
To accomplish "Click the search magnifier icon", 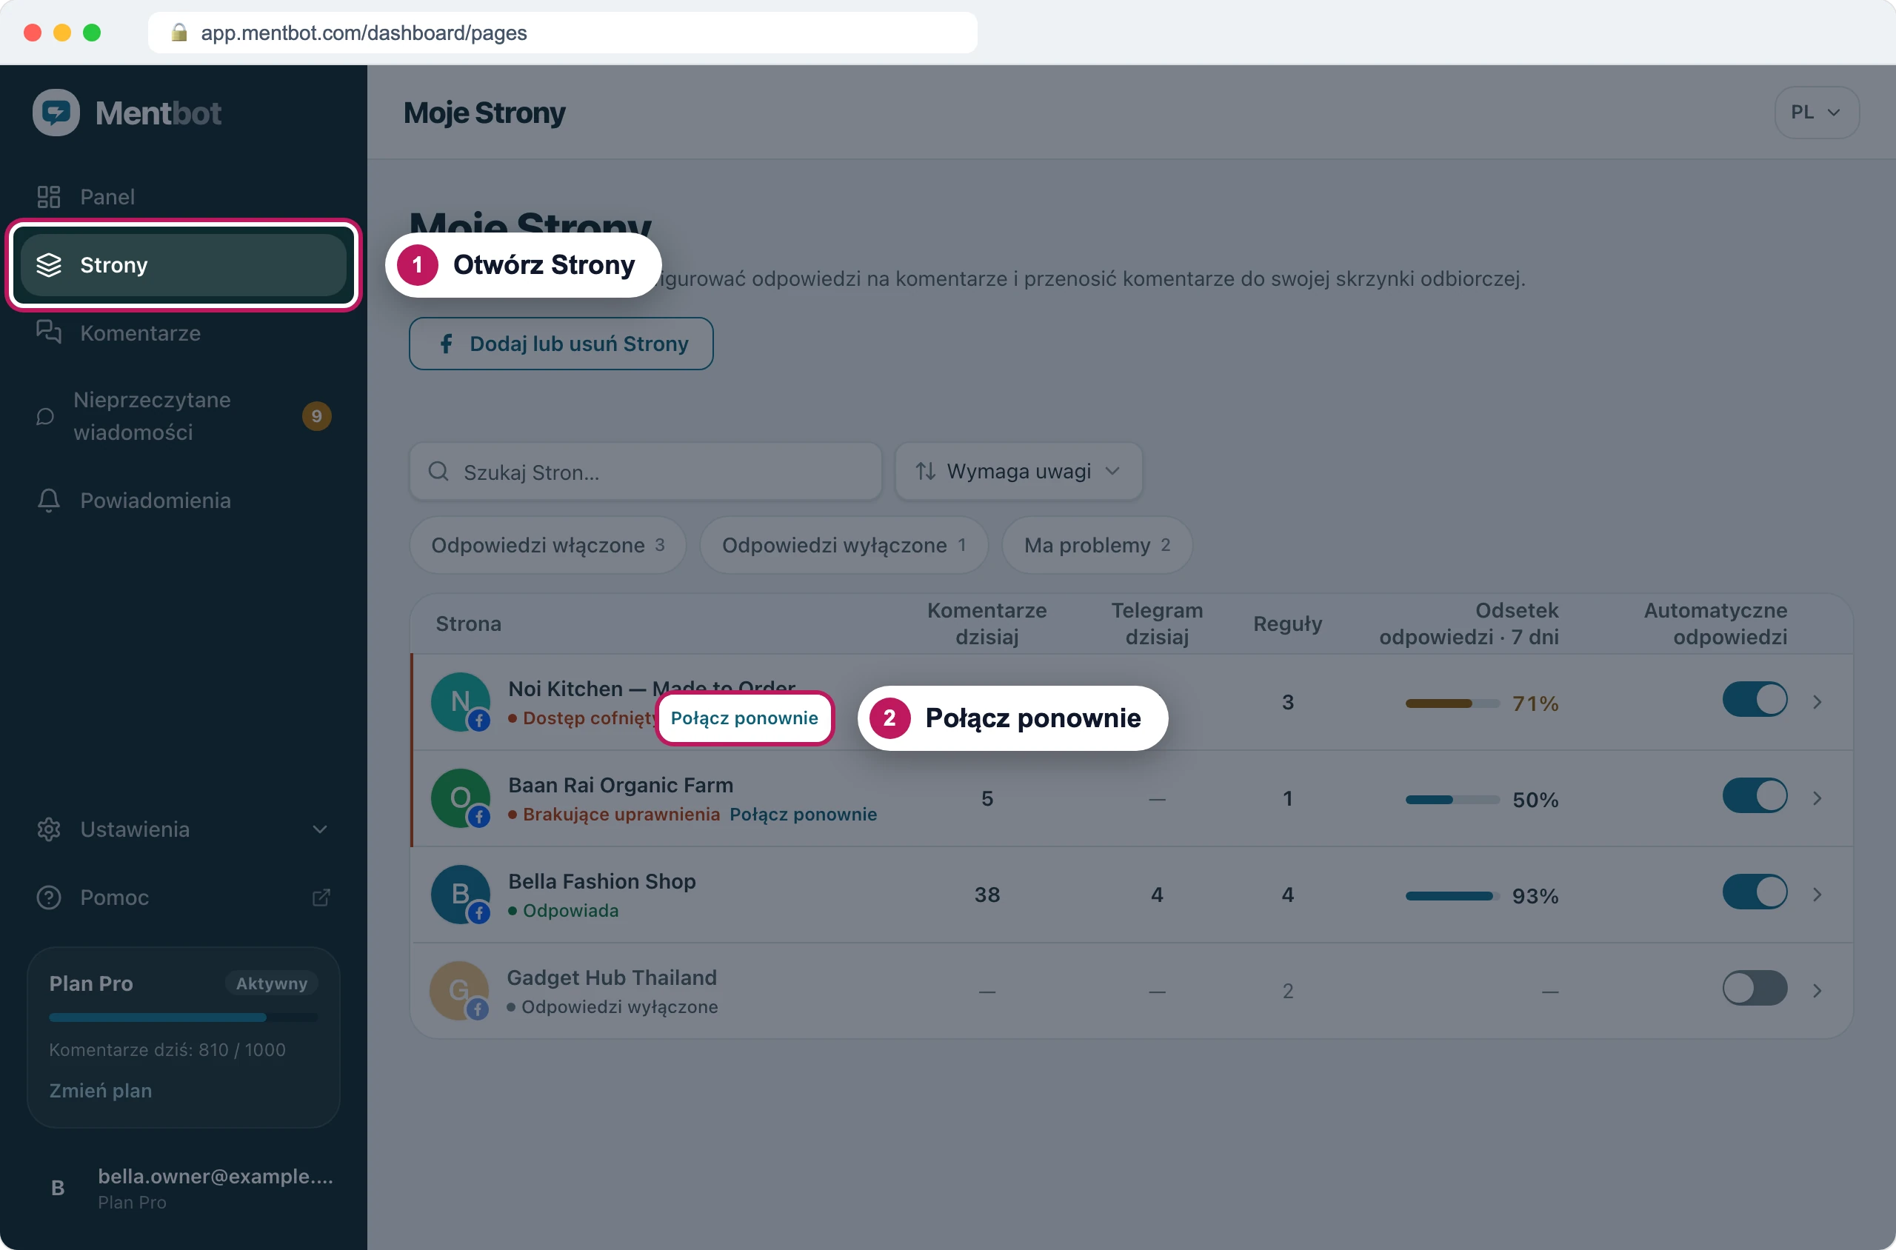I will click(x=438, y=471).
